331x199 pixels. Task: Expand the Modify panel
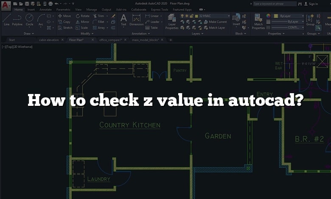(87, 33)
